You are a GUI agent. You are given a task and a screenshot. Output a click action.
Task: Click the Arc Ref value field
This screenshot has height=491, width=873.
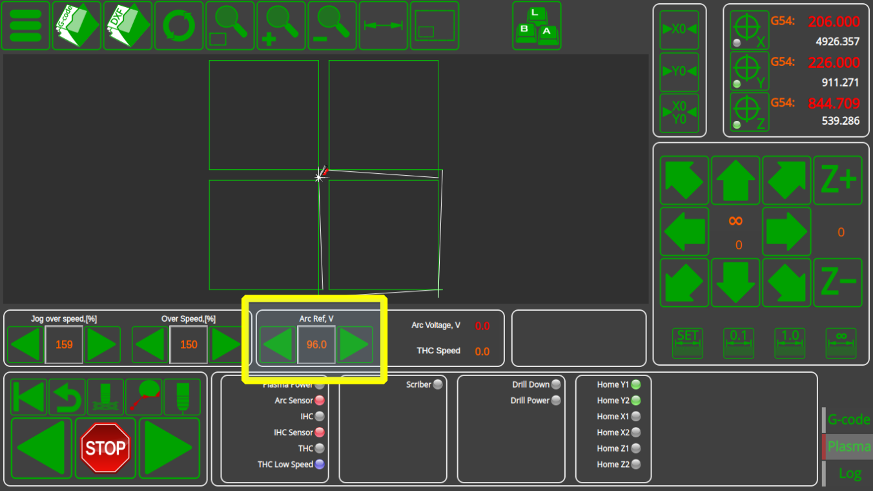316,345
